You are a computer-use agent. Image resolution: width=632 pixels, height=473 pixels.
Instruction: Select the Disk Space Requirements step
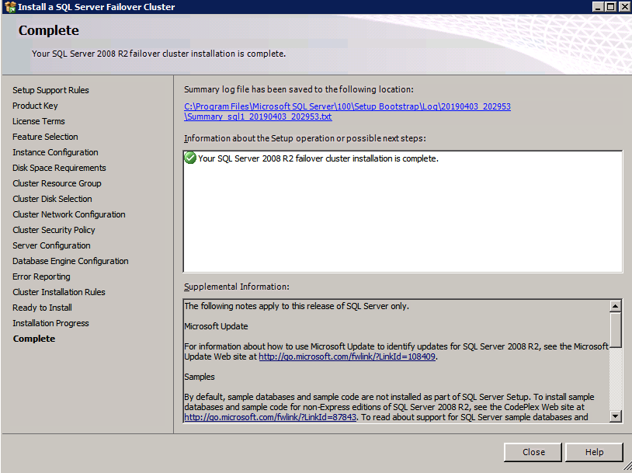pyautogui.click(x=59, y=168)
